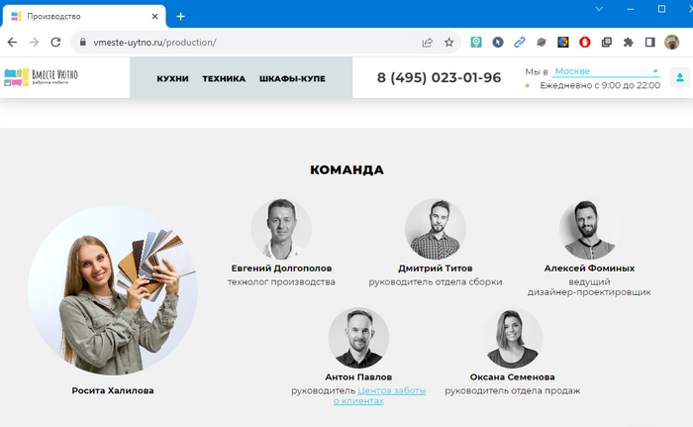Go back with the browser back arrow
The image size is (693, 427).
pos(12,43)
